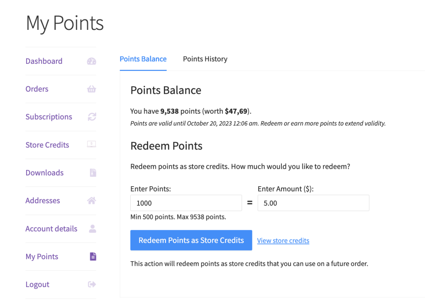Click the Dashboard gauge icon
Screen dimensions: 425x304
tap(91, 61)
